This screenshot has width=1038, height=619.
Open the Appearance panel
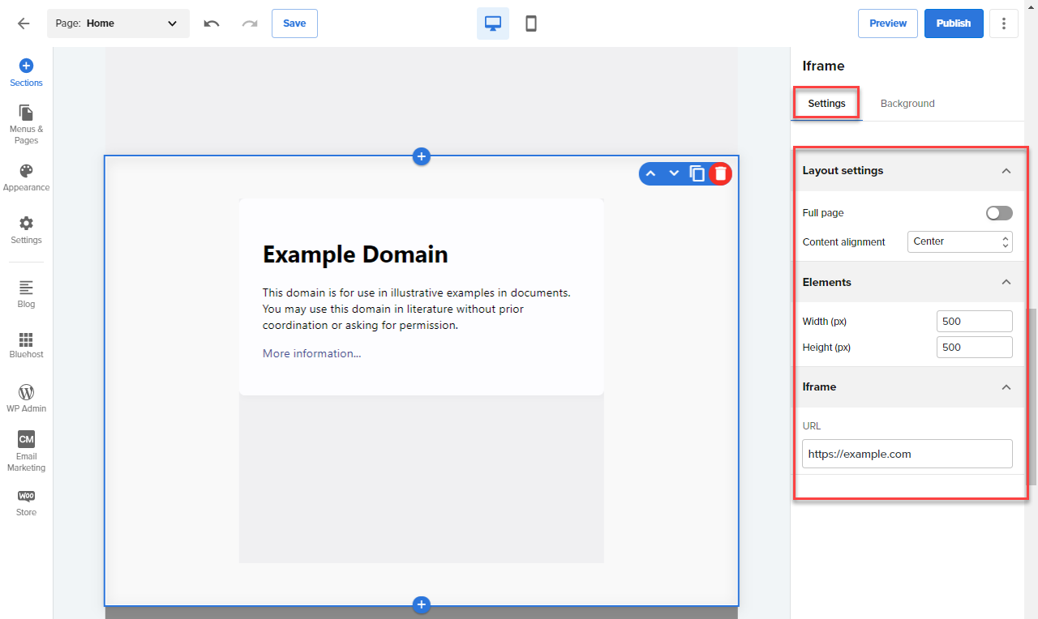(26, 177)
